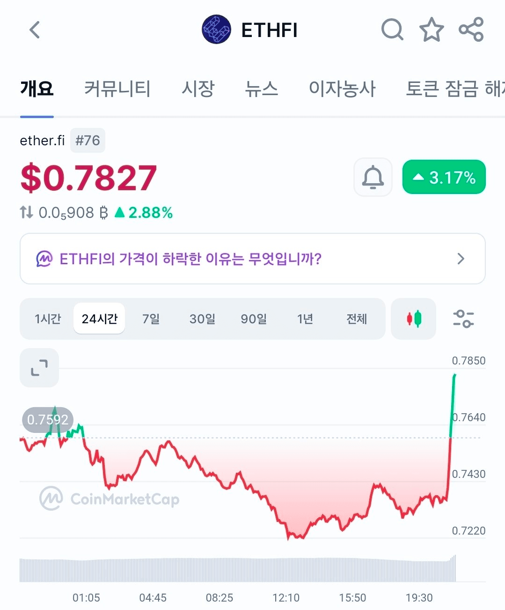Screen dimensions: 505x610
Task: Swap price currency arrows icon
Action: pos(27,213)
